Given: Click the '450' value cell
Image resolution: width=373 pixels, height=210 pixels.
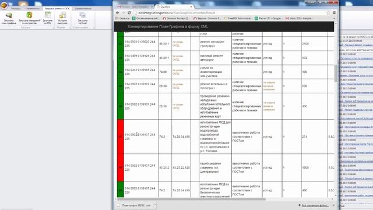Looking at the screenshot, I should click(x=304, y=106).
